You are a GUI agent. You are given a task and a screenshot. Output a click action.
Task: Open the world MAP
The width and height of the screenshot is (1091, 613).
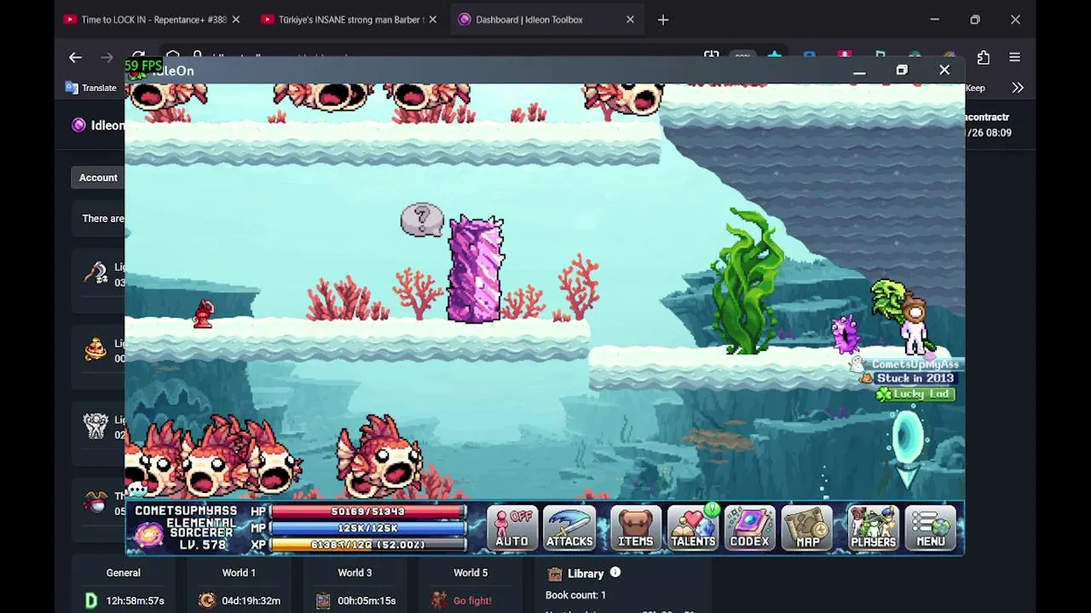(807, 527)
